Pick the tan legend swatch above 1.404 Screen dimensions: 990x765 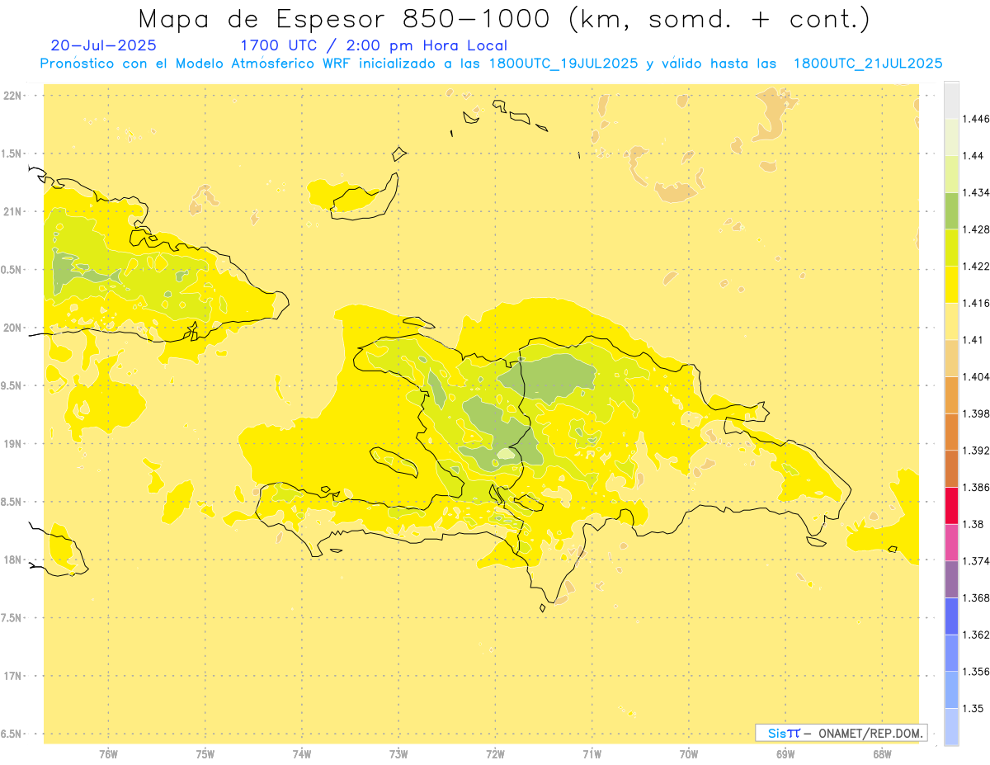tap(951, 358)
